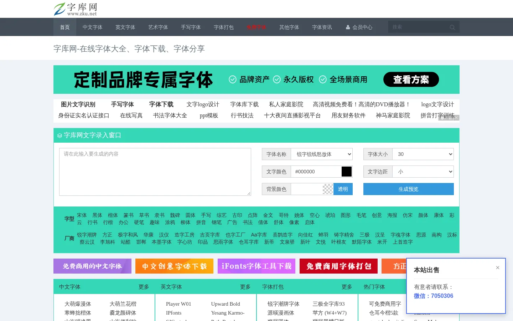Choose the 方正 vendor link
Image resolution: width=513 pixels, height=321 pixels.
pyautogui.click(x=107, y=235)
